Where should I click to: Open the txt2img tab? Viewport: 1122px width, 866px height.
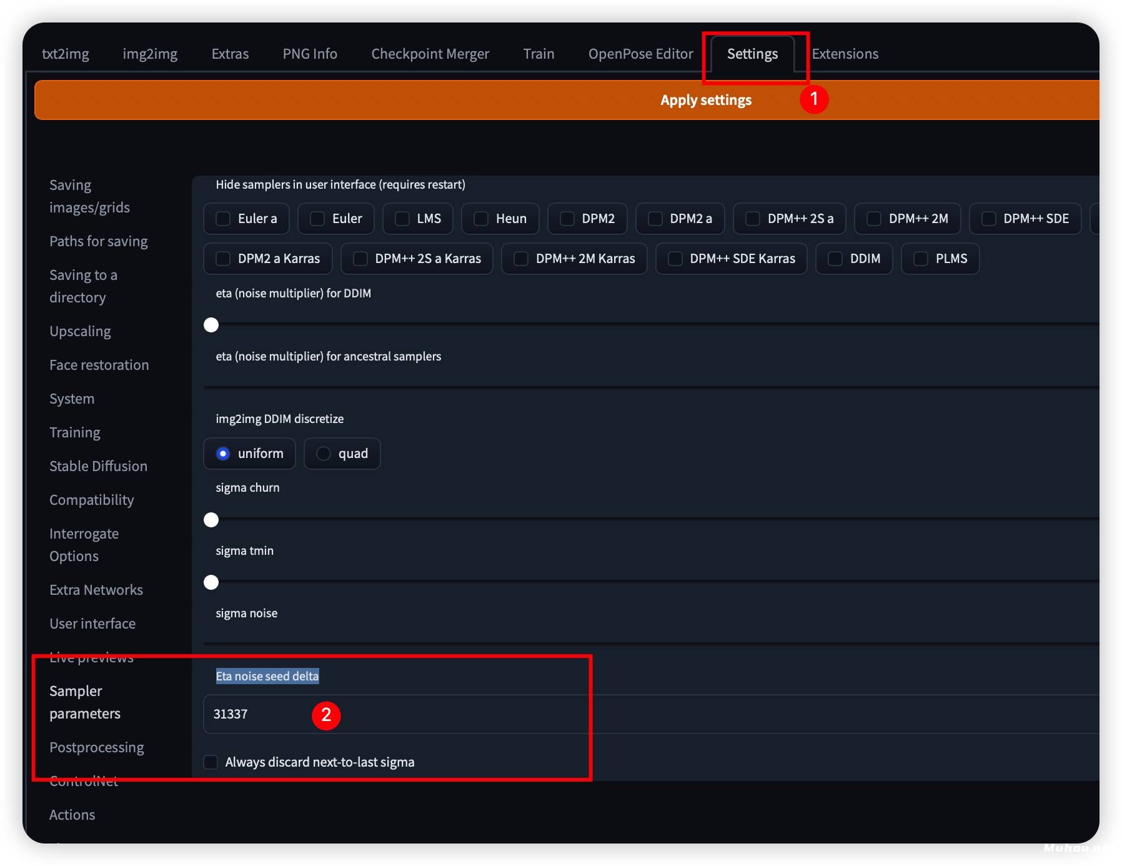click(66, 54)
